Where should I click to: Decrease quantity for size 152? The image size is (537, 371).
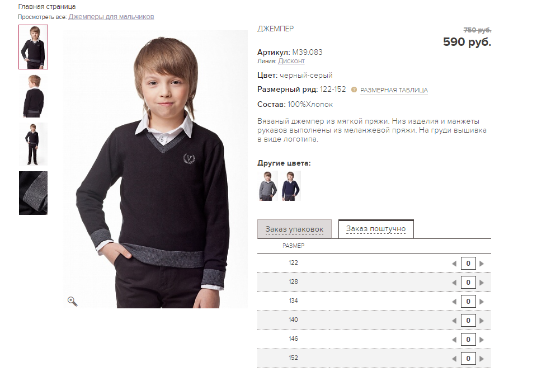tap(454, 359)
